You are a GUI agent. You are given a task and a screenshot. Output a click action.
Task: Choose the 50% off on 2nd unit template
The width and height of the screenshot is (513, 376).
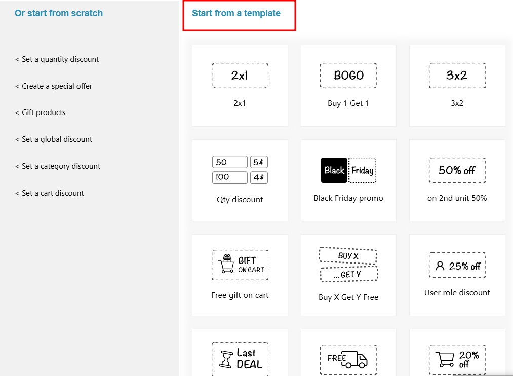tap(457, 170)
